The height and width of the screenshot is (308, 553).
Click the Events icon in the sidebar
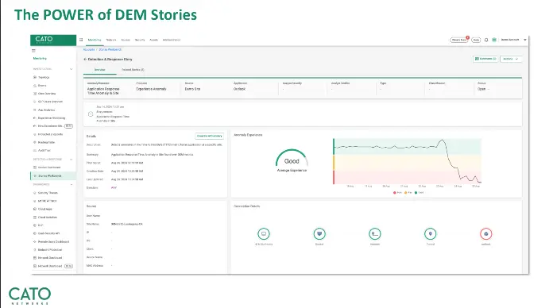pos(35,85)
